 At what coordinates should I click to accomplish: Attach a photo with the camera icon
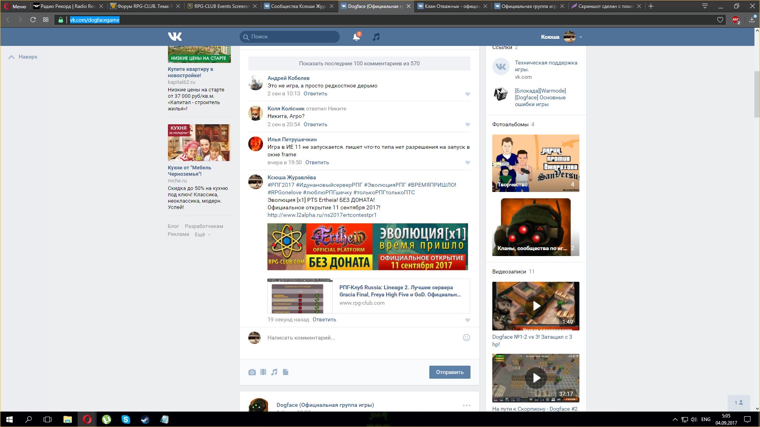(252, 372)
